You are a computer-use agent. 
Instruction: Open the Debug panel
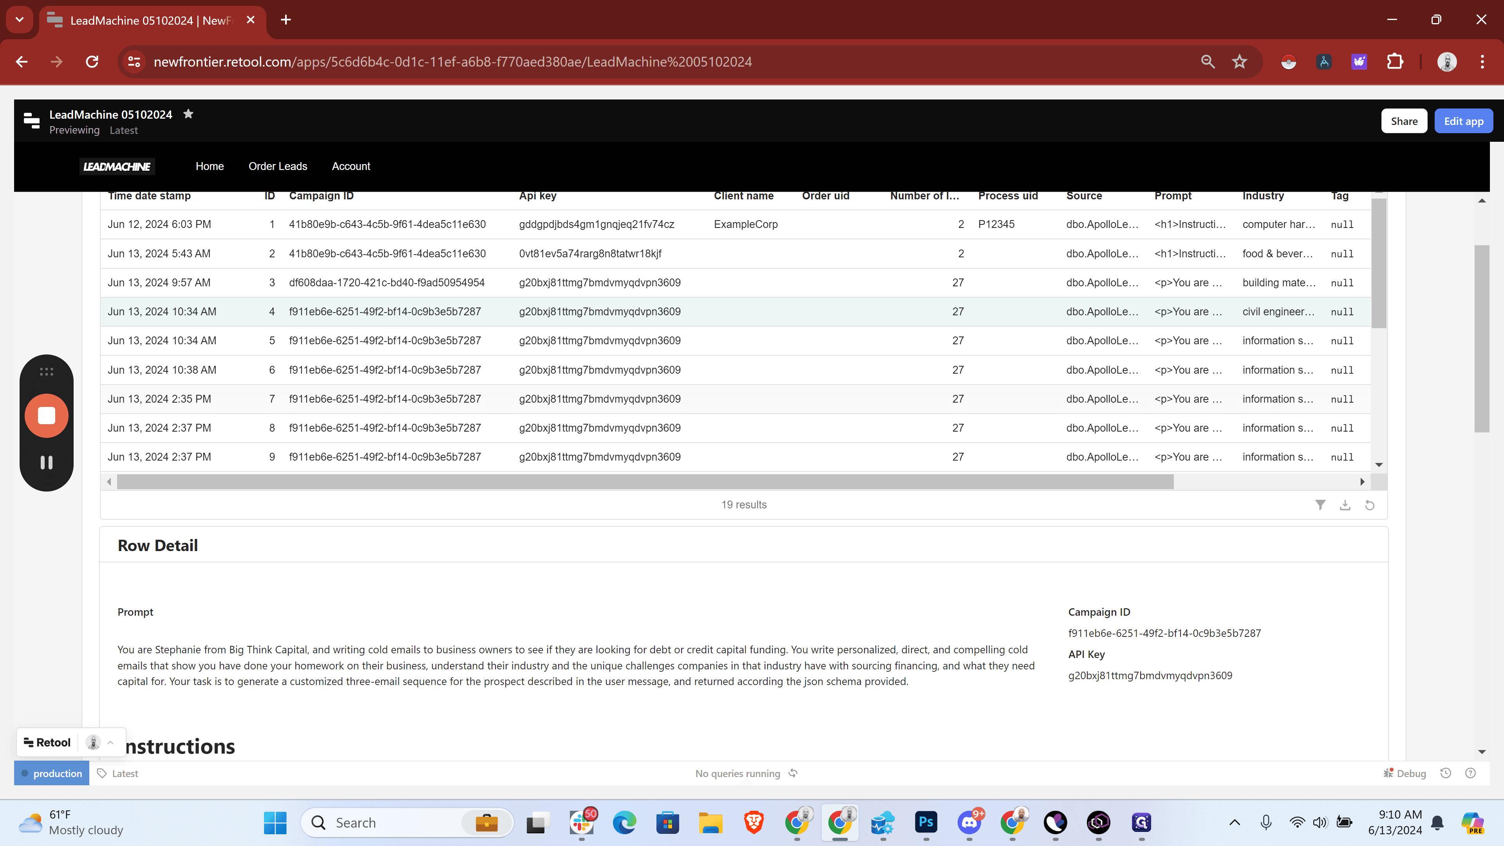pos(1405,773)
